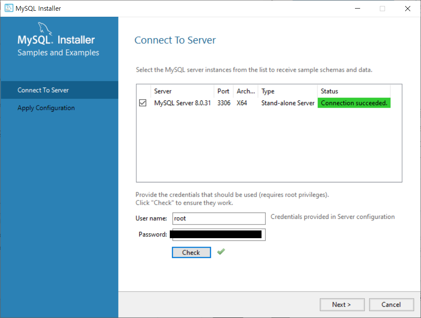Click the Cancel button
The width and height of the screenshot is (421, 318).
(391, 305)
